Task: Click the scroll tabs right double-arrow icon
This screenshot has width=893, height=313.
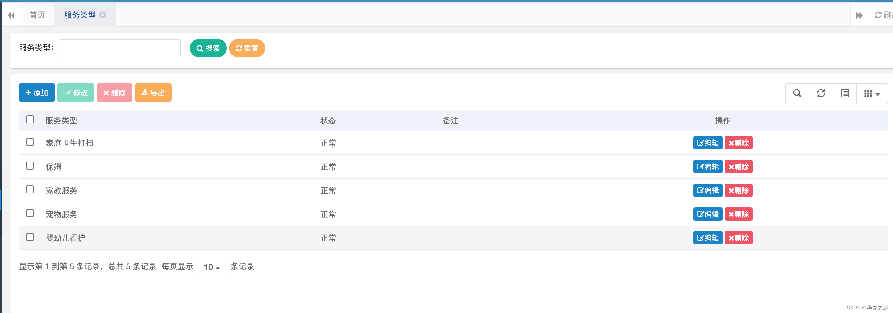Action: click(x=859, y=15)
